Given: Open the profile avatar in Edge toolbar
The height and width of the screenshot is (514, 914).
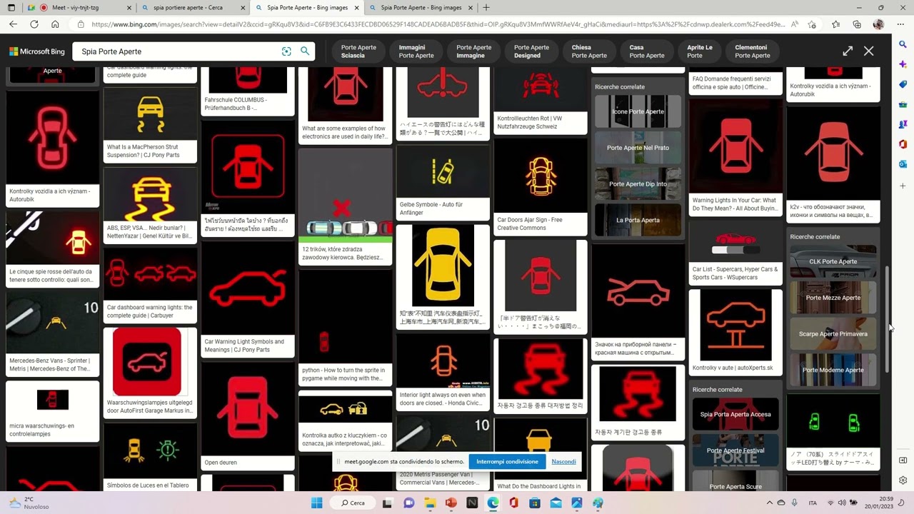Looking at the screenshot, I should coord(878,24).
